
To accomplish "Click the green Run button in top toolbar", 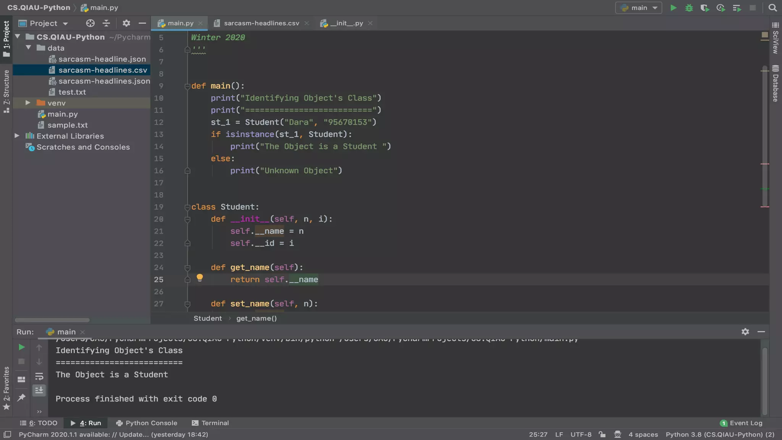I will (x=673, y=8).
